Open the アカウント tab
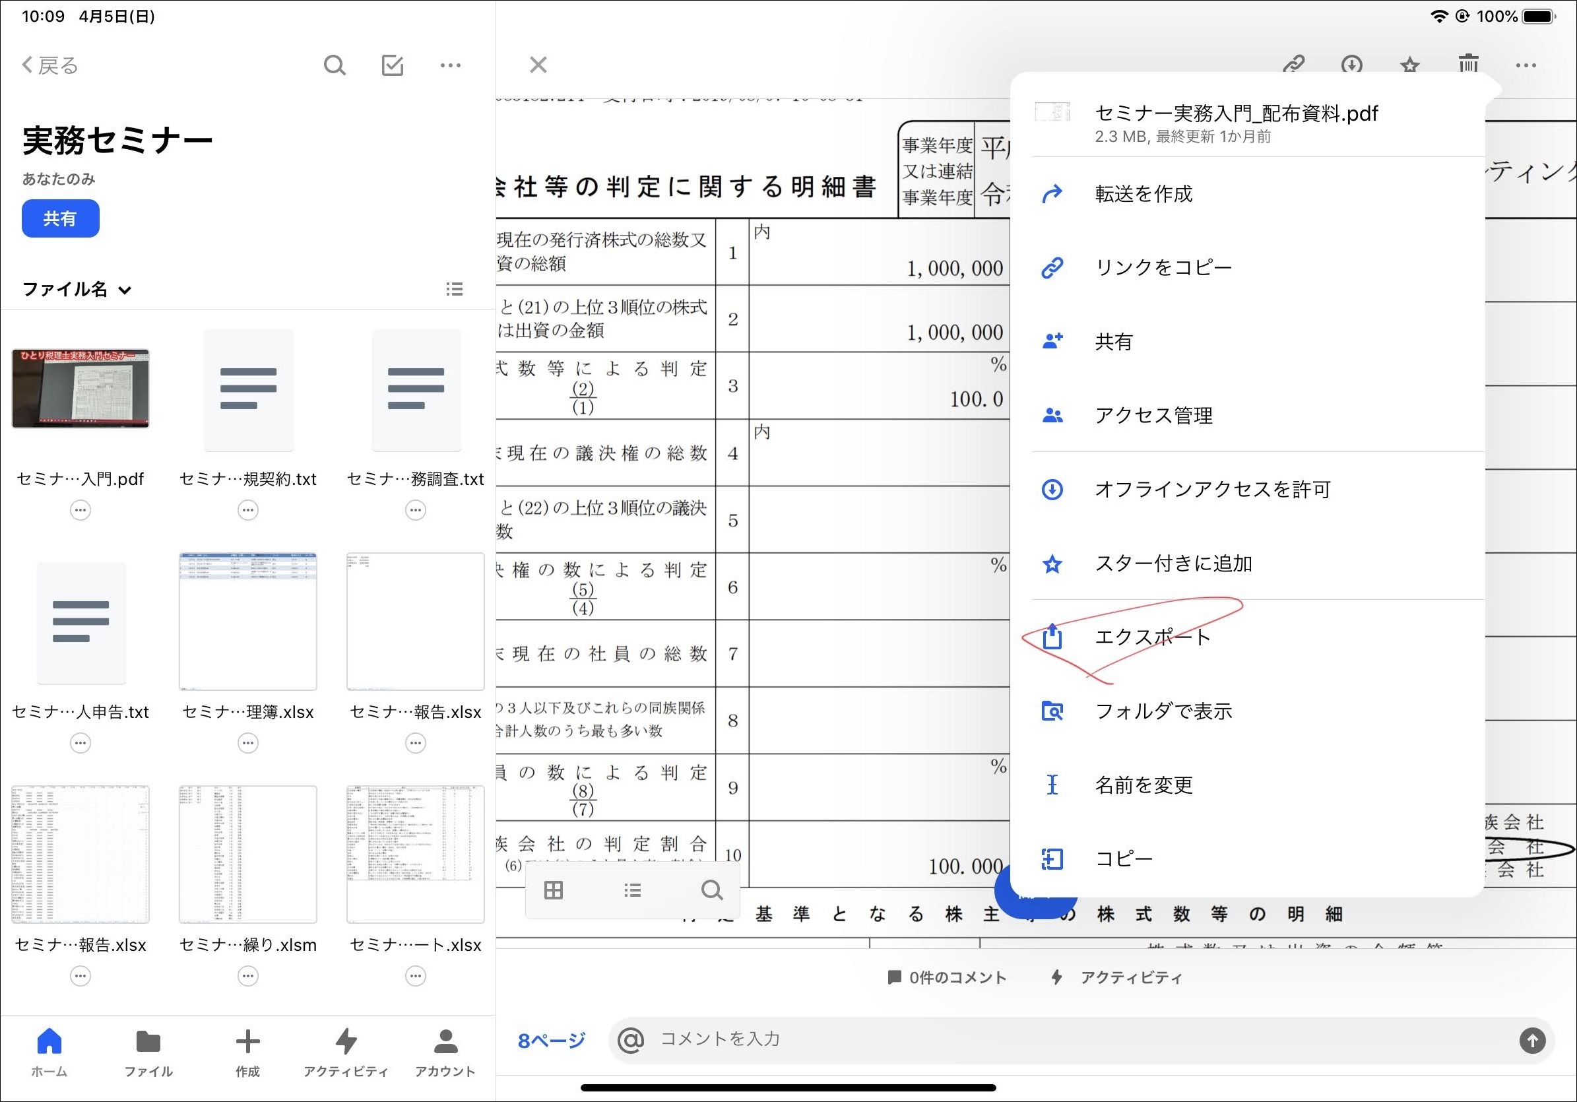The height and width of the screenshot is (1102, 1577). tap(445, 1053)
